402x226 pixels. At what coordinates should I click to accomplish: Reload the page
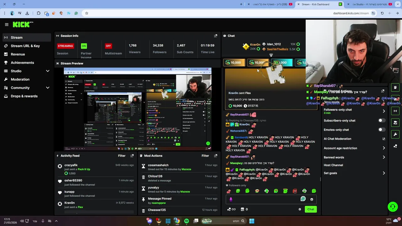pos(382,13)
